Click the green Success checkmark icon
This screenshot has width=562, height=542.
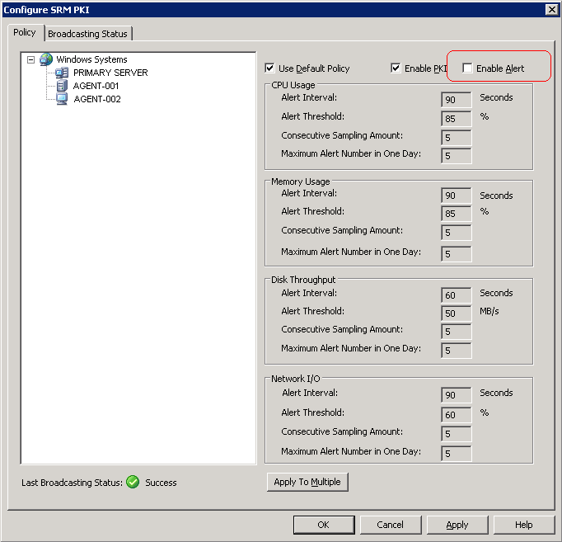[133, 482]
